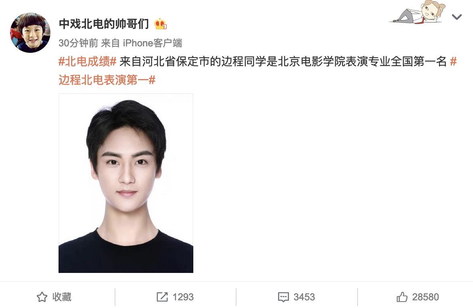
Task: Click the like count 28580
Action: coord(425,297)
